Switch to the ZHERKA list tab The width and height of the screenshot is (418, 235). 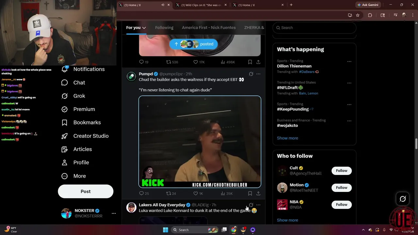(254, 28)
